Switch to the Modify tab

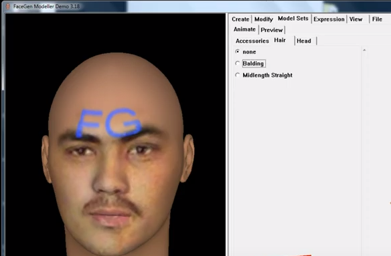click(x=264, y=19)
